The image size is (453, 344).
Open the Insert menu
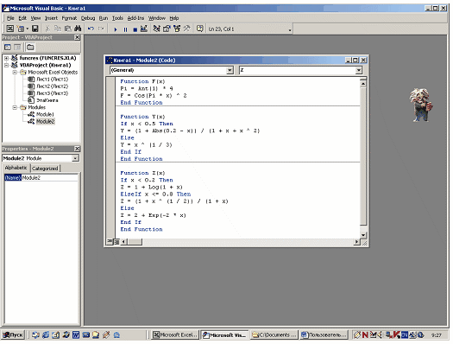coord(51,18)
